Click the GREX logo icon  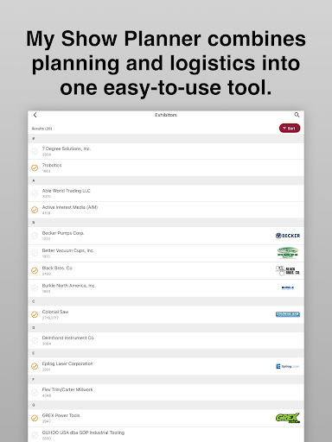pyautogui.click(x=288, y=418)
